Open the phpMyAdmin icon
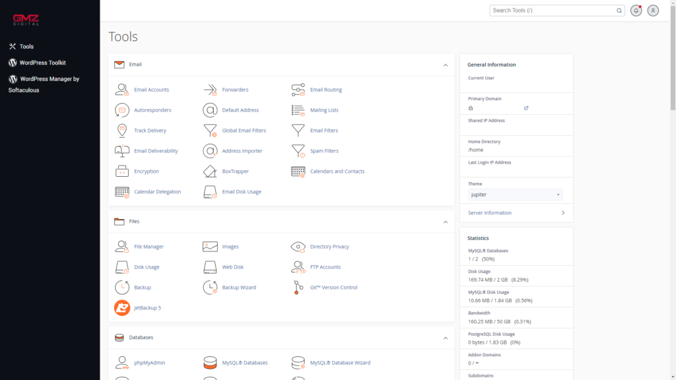Screen dimensions: 676x380 coord(122,363)
